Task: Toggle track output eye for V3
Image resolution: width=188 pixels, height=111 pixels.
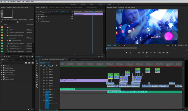Action: tap(52, 80)
